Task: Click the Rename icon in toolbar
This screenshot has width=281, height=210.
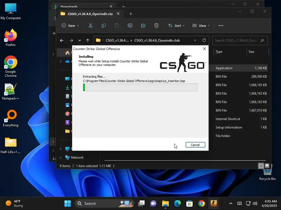Action: tap(130, 25)
